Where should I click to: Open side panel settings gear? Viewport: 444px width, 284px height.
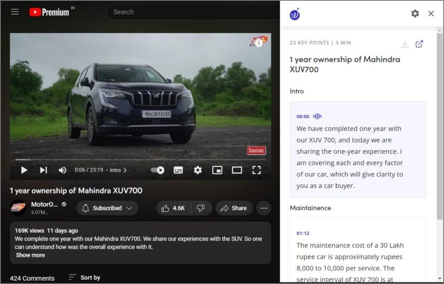(415, 13)
